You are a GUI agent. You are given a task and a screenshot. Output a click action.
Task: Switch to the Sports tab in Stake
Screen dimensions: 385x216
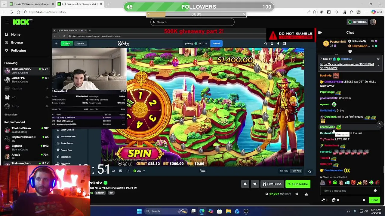coord(80,43)
